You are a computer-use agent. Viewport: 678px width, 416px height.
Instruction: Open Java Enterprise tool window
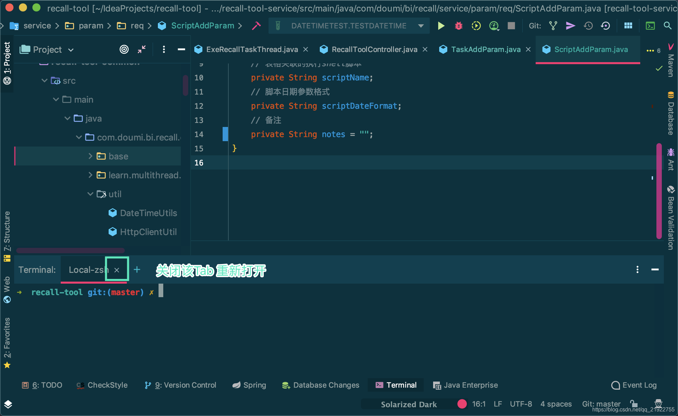[x=465, y=385]
